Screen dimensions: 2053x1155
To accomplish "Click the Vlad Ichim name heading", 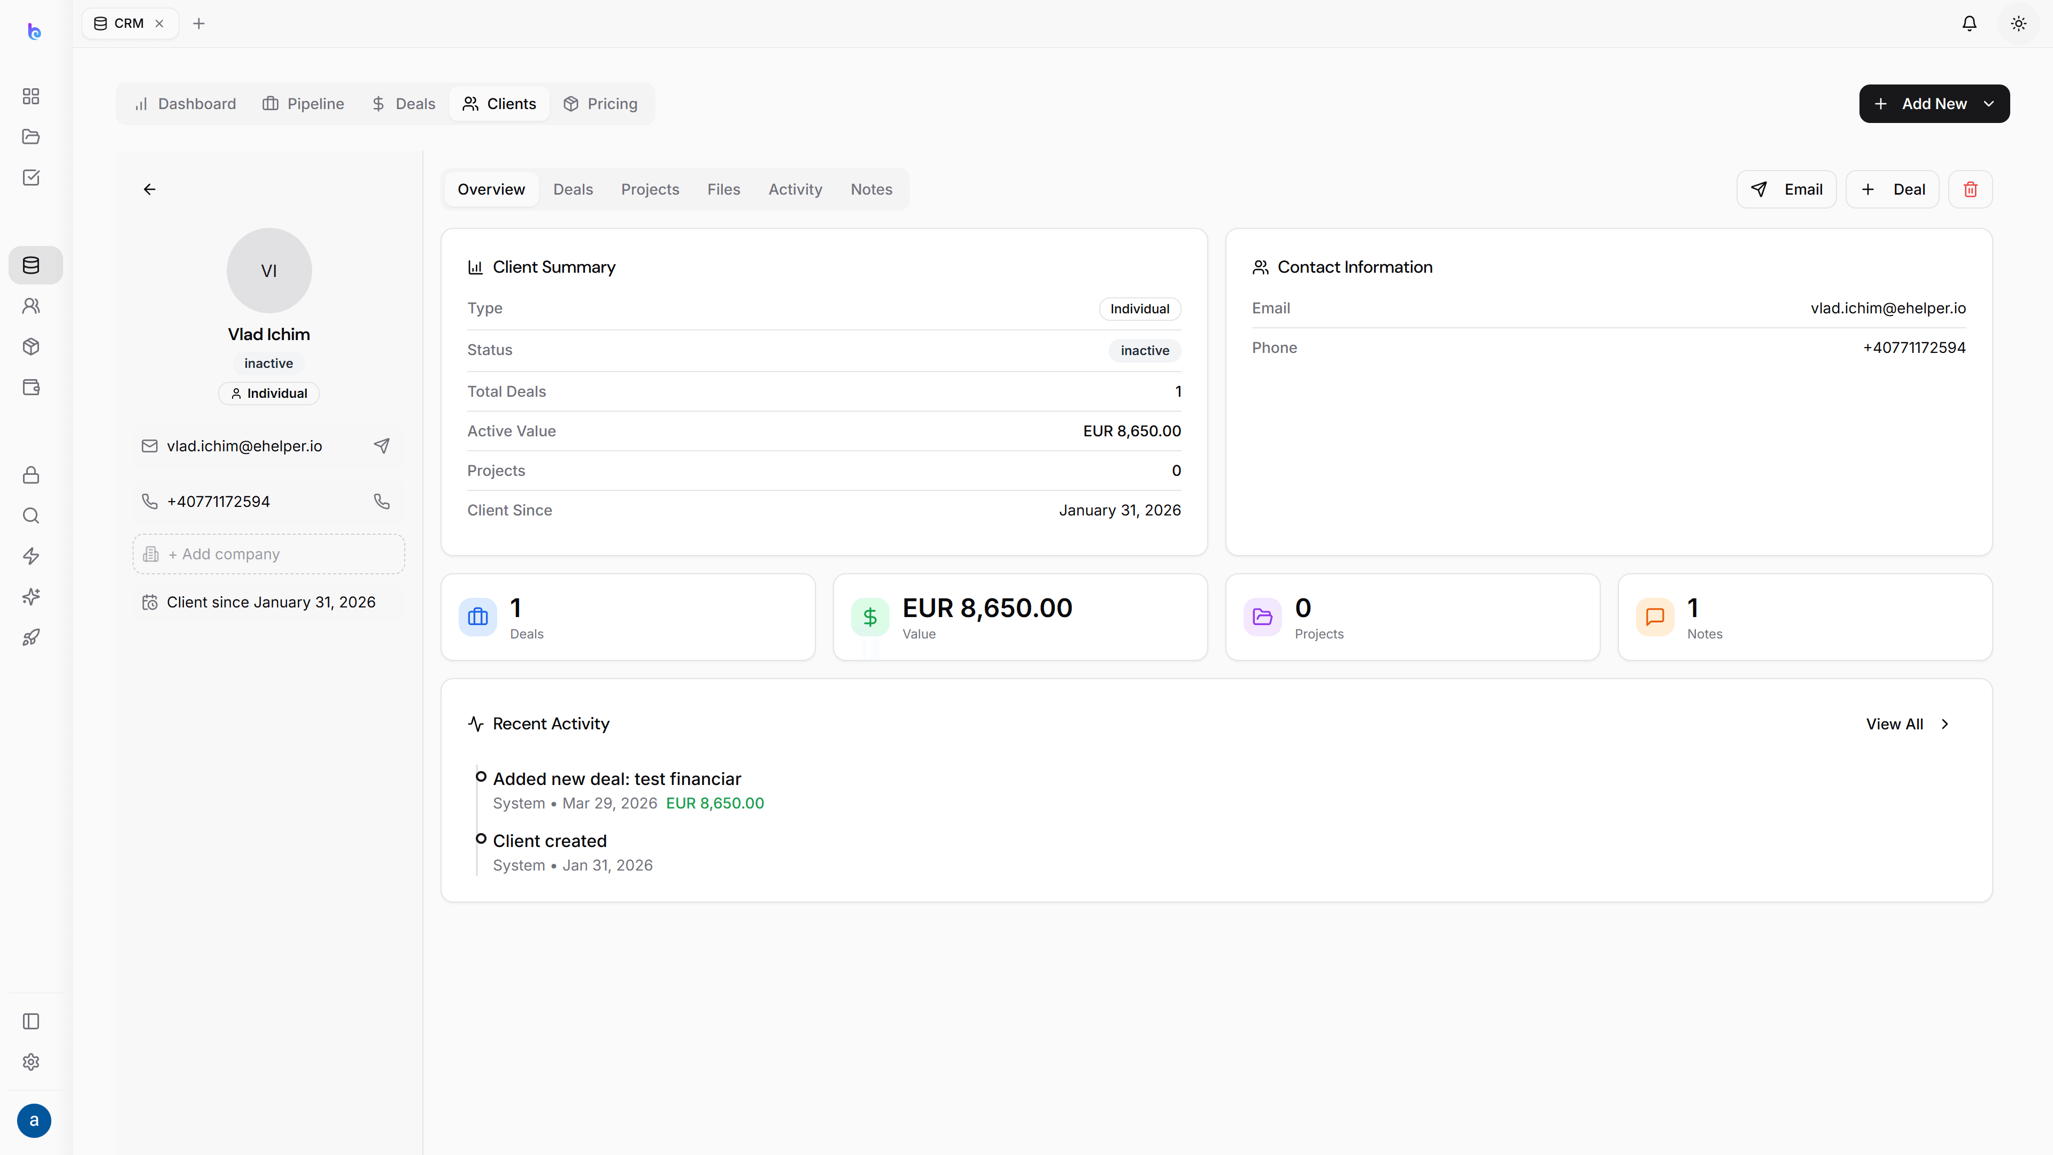I will (269, 335).
